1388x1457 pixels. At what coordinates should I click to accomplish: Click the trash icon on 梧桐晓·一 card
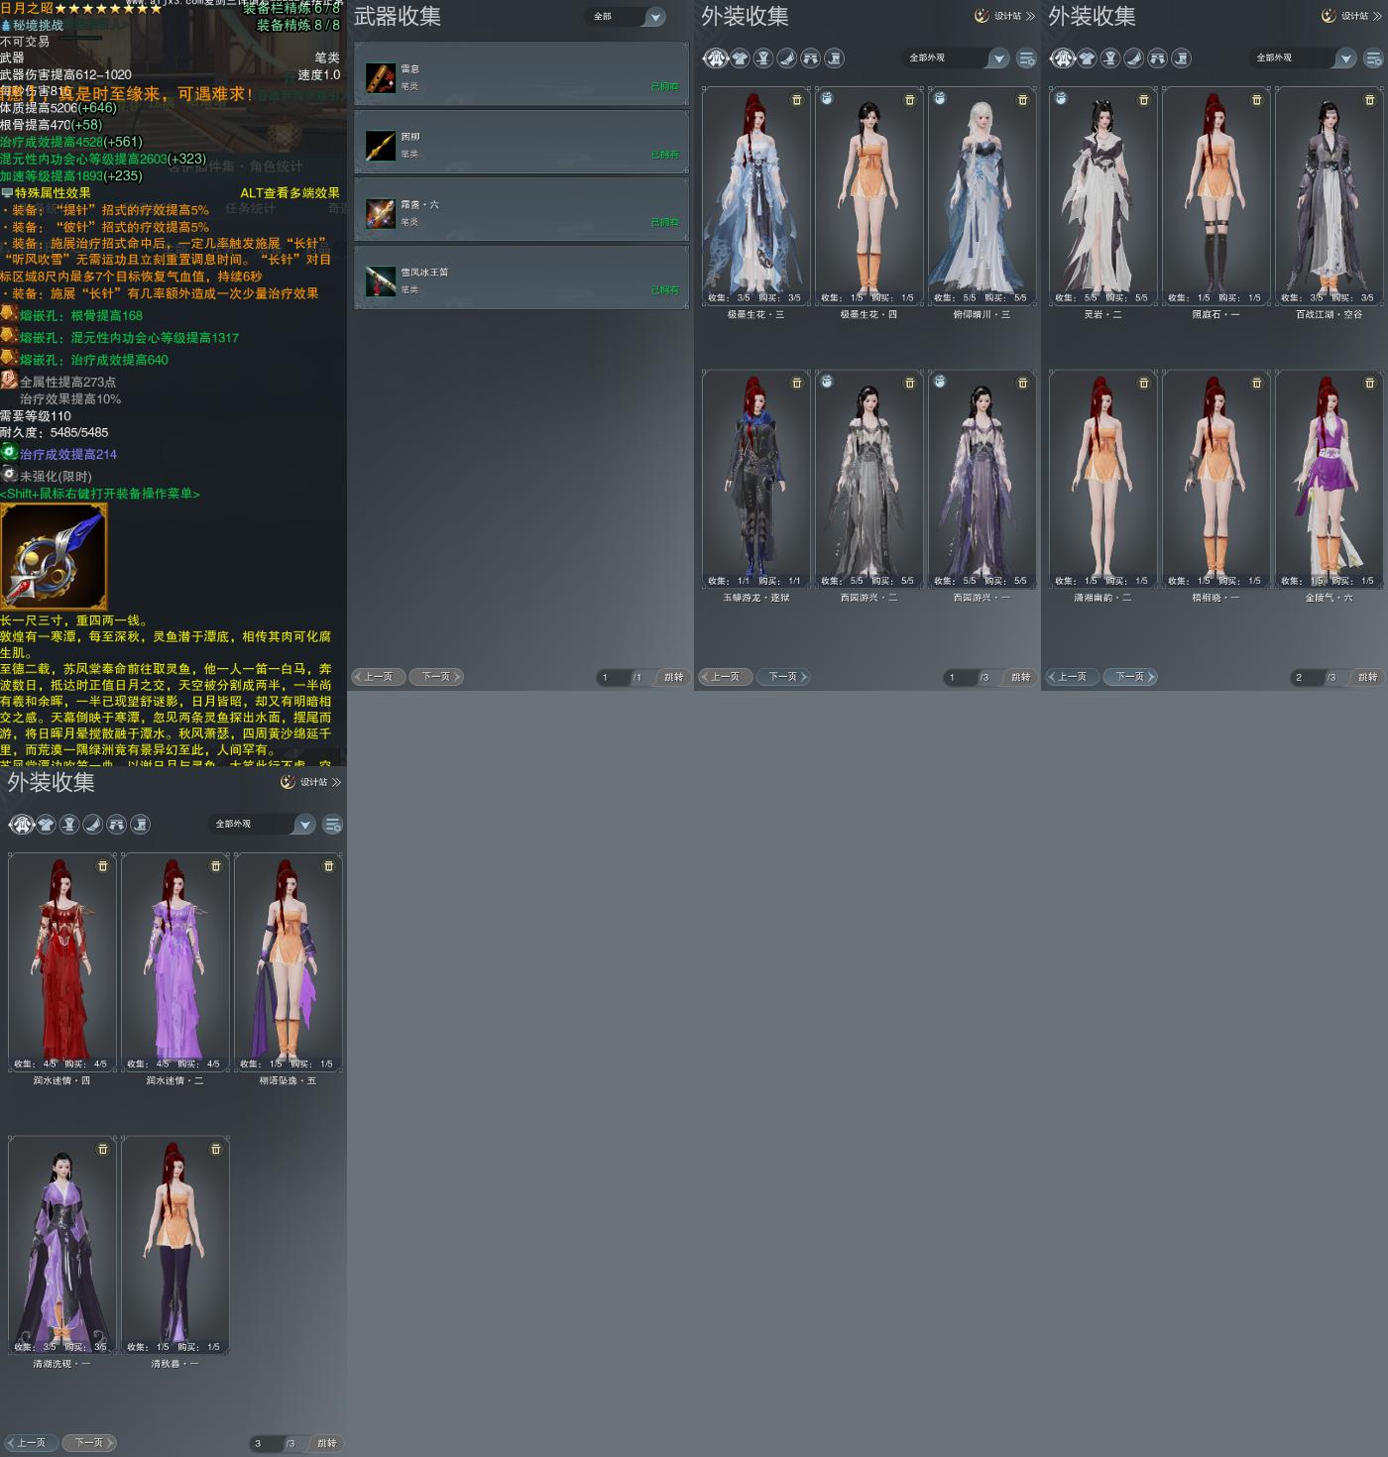pyautogui.click(x=1257, y=383)
